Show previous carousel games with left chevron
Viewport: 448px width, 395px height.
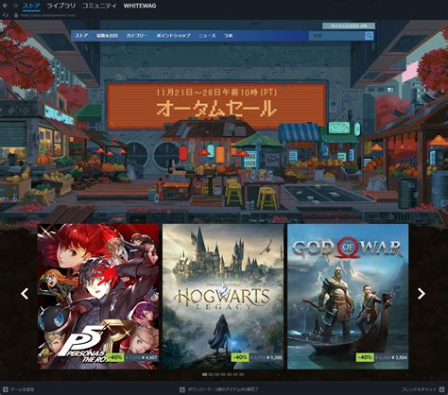(25, 294)
